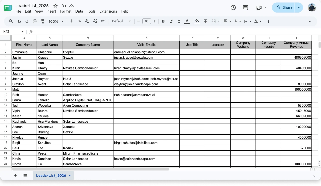Open the View menu

tap(39, 11)
